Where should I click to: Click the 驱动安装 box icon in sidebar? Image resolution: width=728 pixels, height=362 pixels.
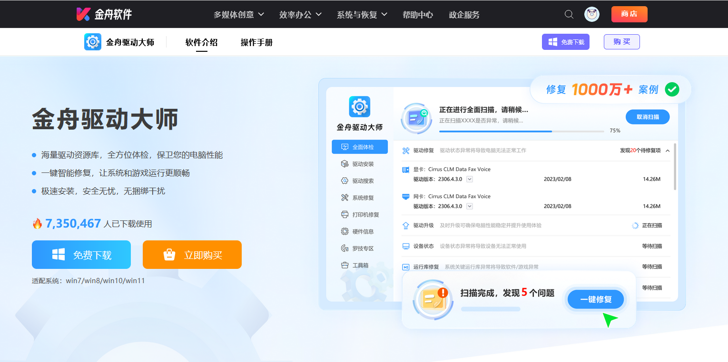click(345, 164)
